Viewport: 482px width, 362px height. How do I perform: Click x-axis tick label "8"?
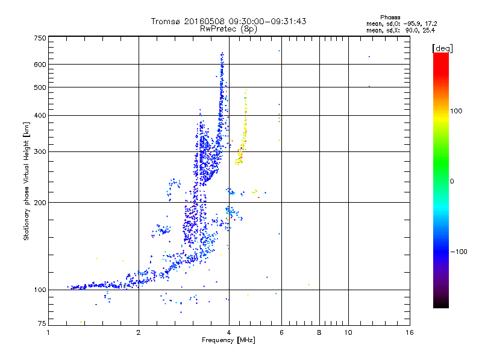(x=319, y=332)
